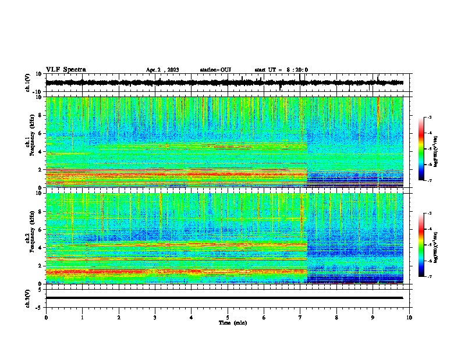Click the "6" kHz tick on ch.2 frequency axis
Image resolution: width=461 pixels, height=356 pixels.
pos(41,229)
